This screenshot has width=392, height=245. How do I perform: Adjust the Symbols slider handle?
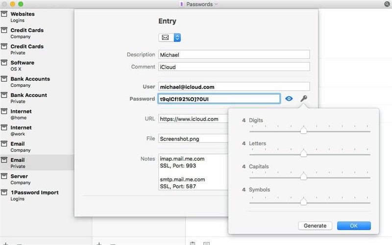click(303, 201)
